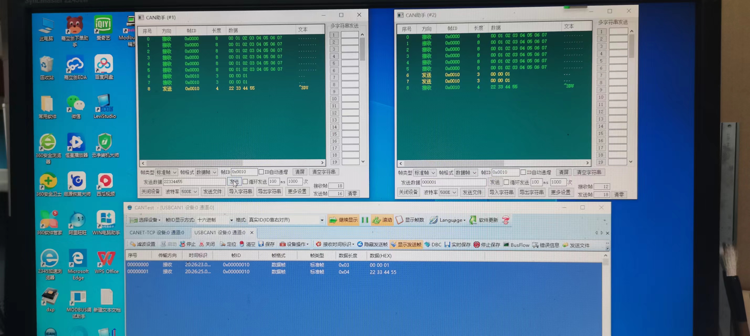Click the 软件更新 software update icon
This screenshot has height=336, width=750.
[473, 220]
